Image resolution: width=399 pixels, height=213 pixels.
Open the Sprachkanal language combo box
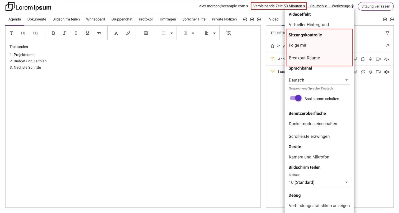(319, 80)
